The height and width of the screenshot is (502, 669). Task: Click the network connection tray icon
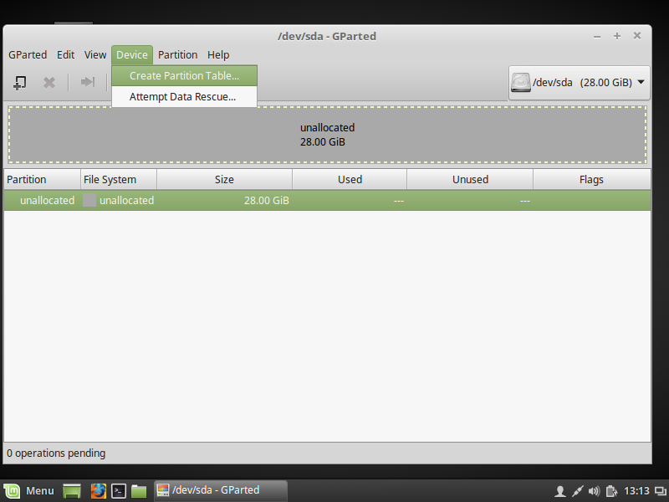point(577,491)
